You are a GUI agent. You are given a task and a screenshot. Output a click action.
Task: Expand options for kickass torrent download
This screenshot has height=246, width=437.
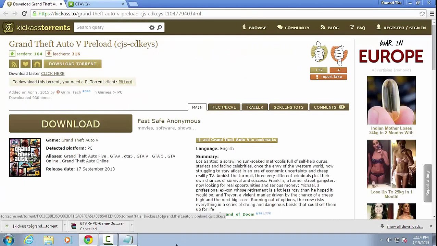tap(64, 225)
